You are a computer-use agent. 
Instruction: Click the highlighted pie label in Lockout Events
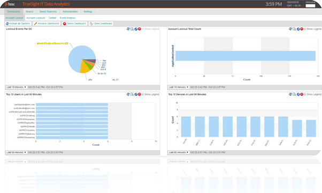[x=52, y=43]
